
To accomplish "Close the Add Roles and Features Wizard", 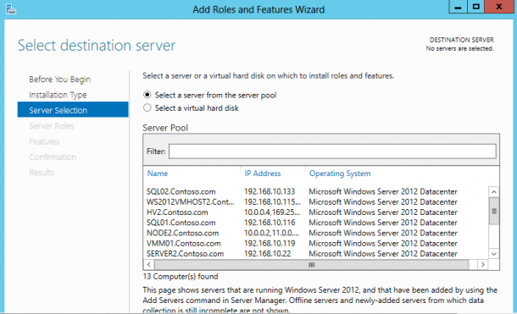I will [x=499, y=7].
